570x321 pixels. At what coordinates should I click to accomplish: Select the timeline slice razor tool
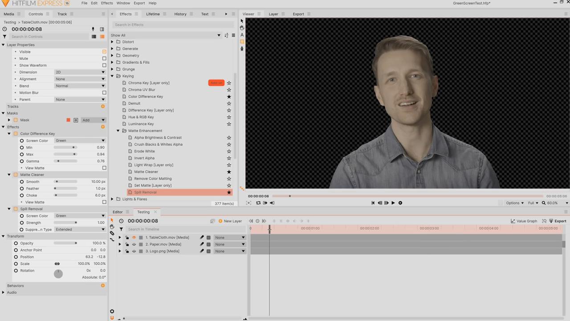(112, 233)
